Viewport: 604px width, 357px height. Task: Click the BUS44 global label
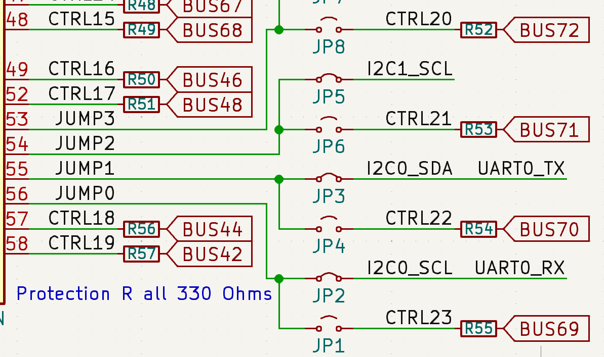click(212, 230)
